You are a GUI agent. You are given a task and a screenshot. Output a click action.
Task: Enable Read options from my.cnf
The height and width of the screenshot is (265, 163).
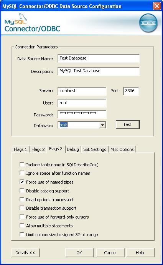[22, 199]
